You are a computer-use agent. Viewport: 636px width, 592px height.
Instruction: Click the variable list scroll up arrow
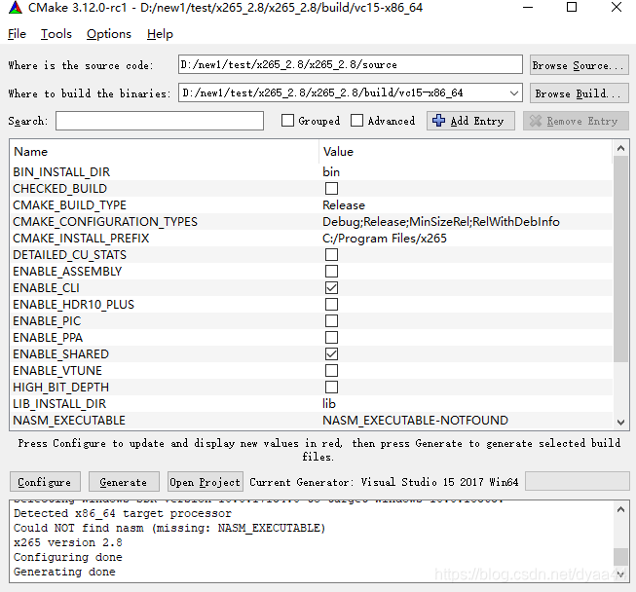(x=620, y=148)
